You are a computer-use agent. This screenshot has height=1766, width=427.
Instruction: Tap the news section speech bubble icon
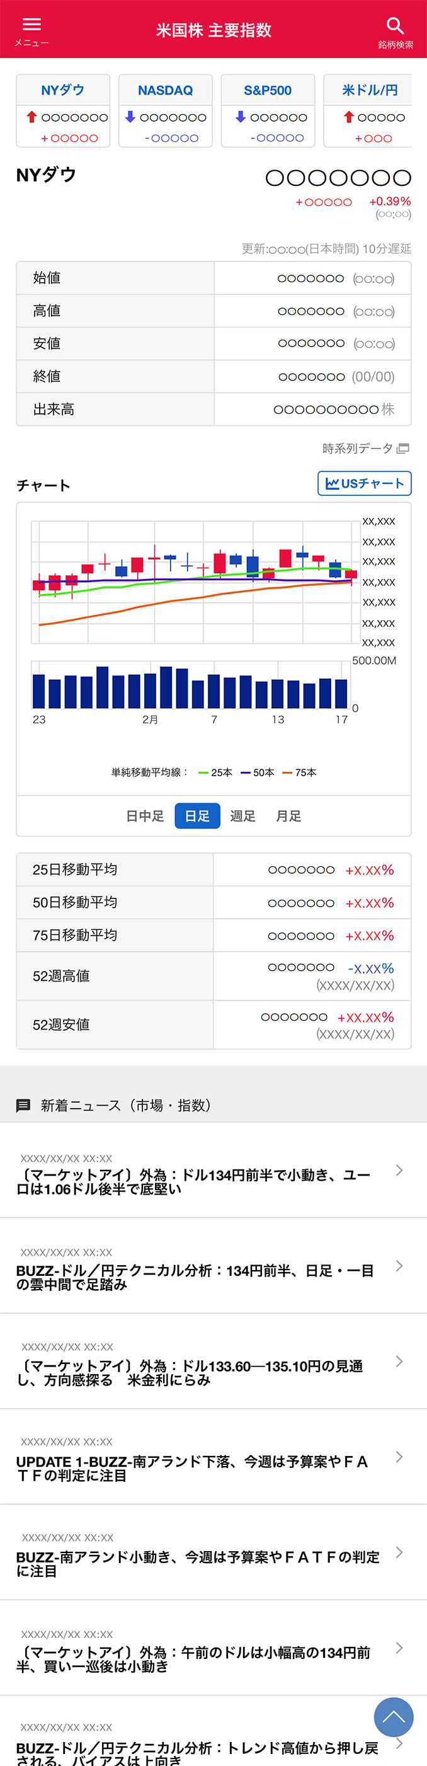(23, 1105)
